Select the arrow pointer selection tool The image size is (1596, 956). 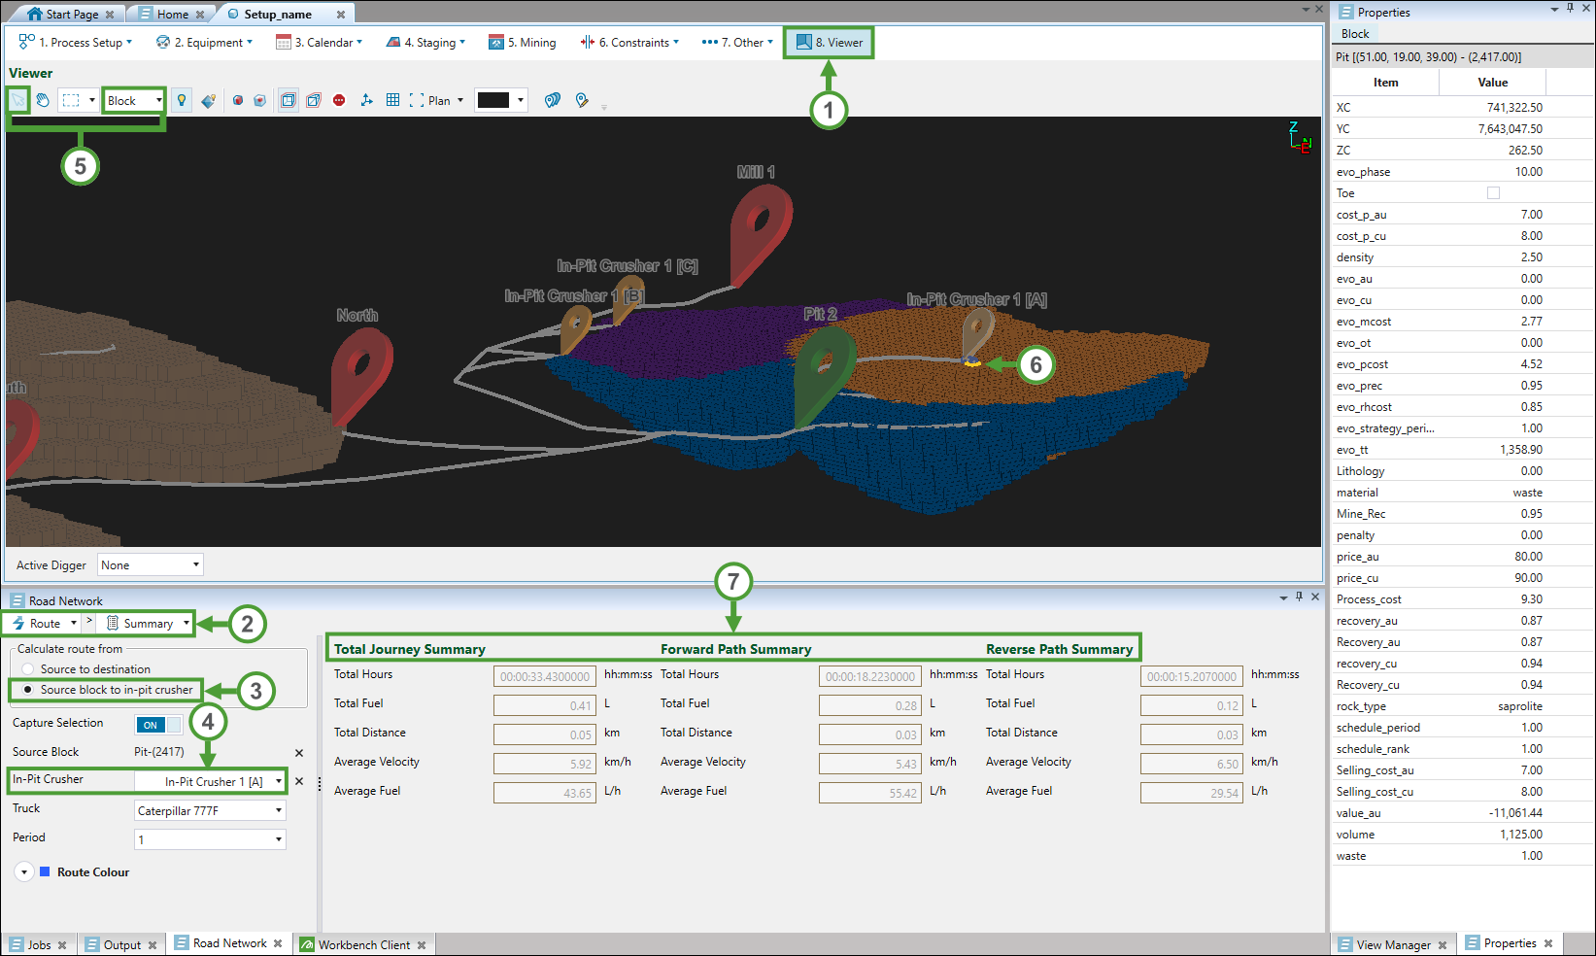[18, 100]
